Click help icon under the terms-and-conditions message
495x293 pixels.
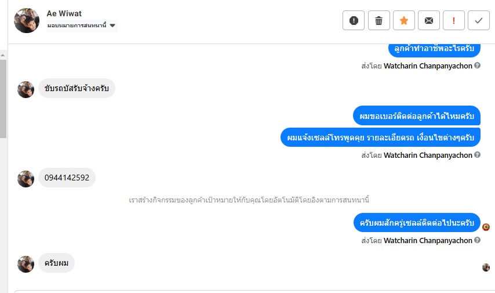(x=478, y=155)
